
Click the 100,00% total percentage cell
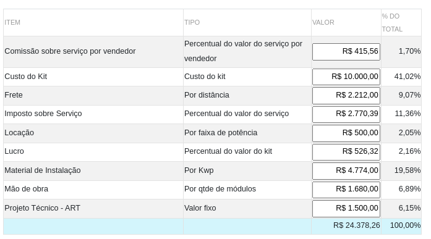[x=405, y=225]
